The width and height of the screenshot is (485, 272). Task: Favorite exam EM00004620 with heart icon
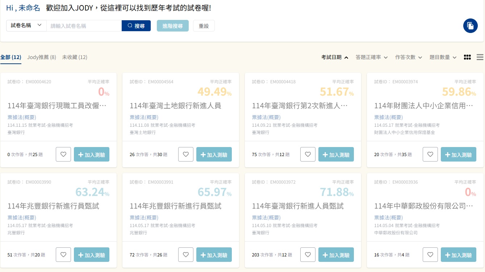tap(63, 154)
